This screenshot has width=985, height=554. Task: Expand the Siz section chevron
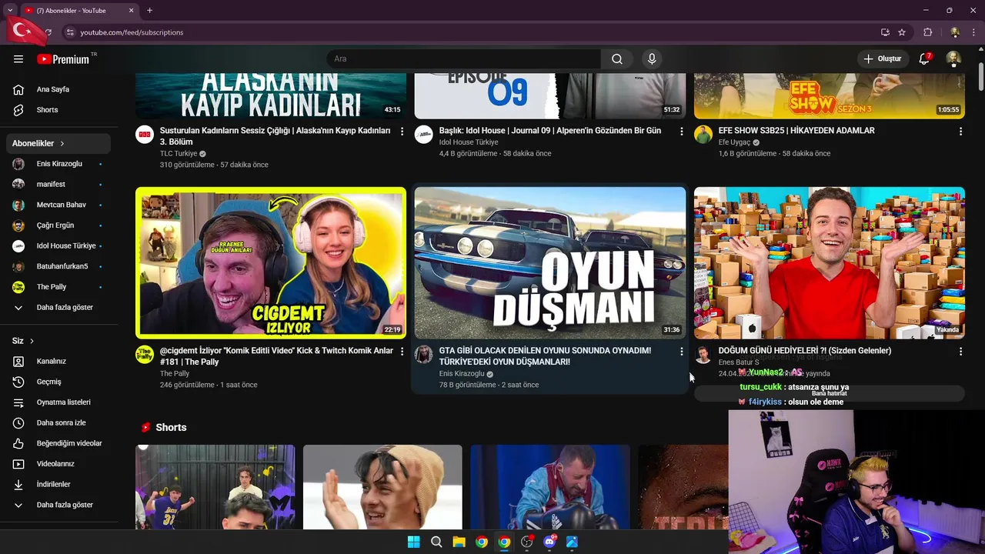pos(32,341)
